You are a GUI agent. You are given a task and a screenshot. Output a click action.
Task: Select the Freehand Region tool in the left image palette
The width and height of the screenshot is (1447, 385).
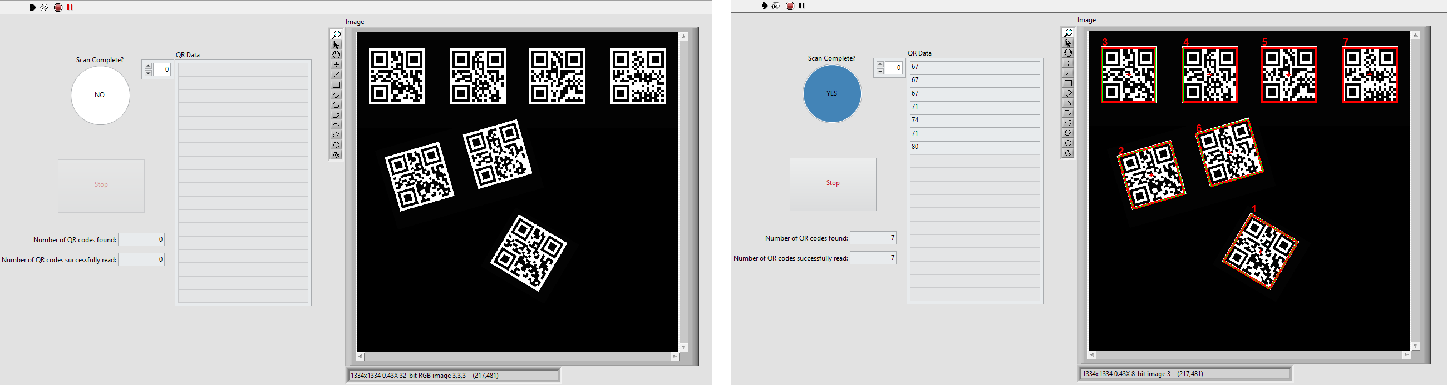pyautogui.click(x=336, y=135)
